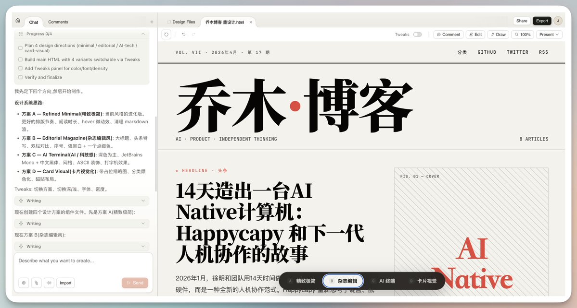577x308 pixels.
Task: Click the Share button
Action: tap(522, 21)
